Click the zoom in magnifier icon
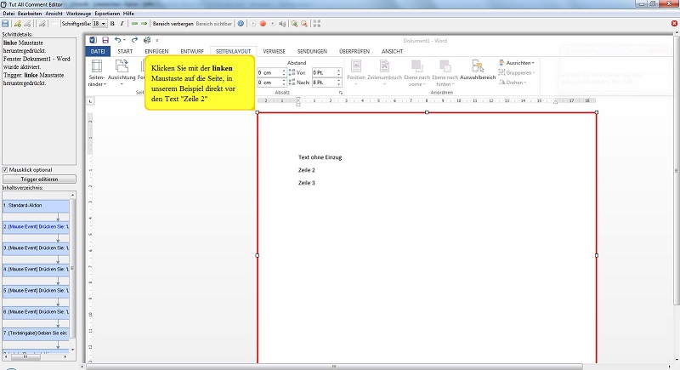Image resolution: width=680 pixels, height=370 pixels. pyautogui.click(x=293, y=24)
